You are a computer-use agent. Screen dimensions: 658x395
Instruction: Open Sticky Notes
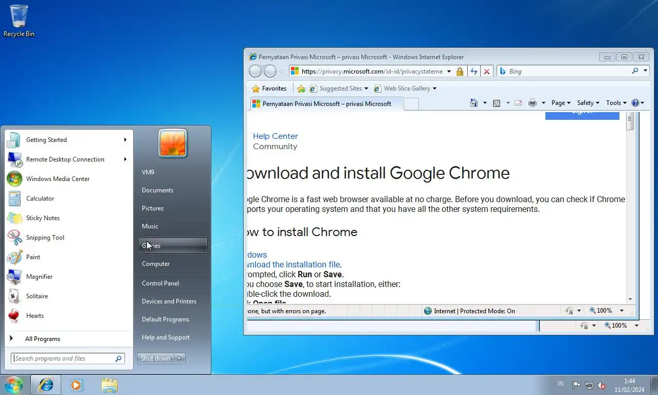(67, 218)
